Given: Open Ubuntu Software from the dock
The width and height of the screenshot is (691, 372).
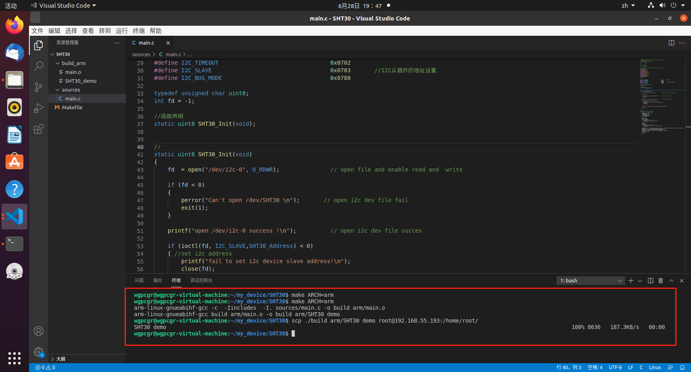Looking at the screenshot, I should [x=14, y=162].
